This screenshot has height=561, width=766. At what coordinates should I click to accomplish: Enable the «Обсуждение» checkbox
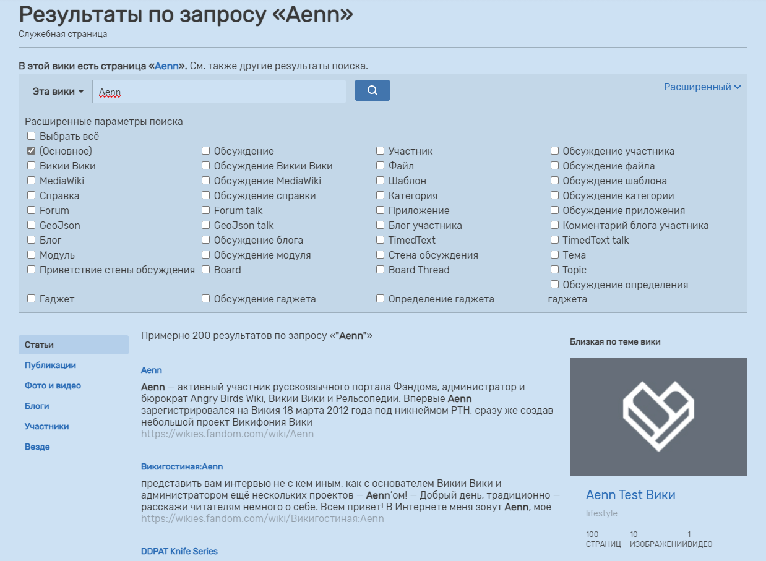205,151
